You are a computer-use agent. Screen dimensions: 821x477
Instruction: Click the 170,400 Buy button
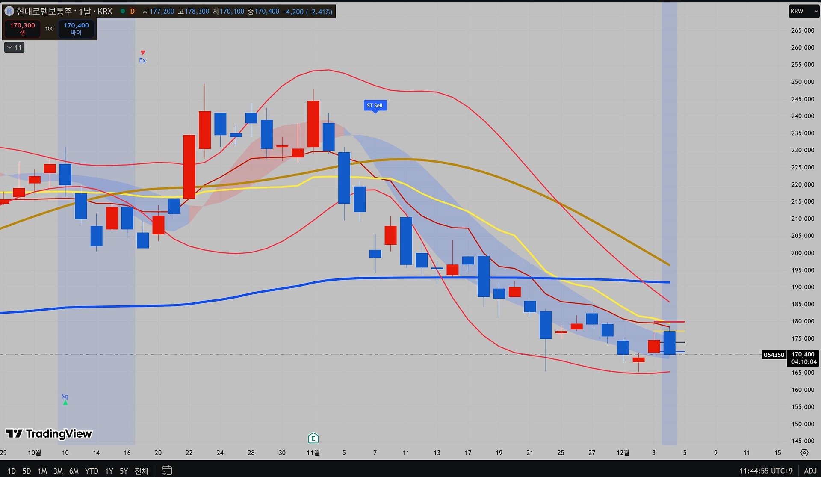click(x=76, y=29)
